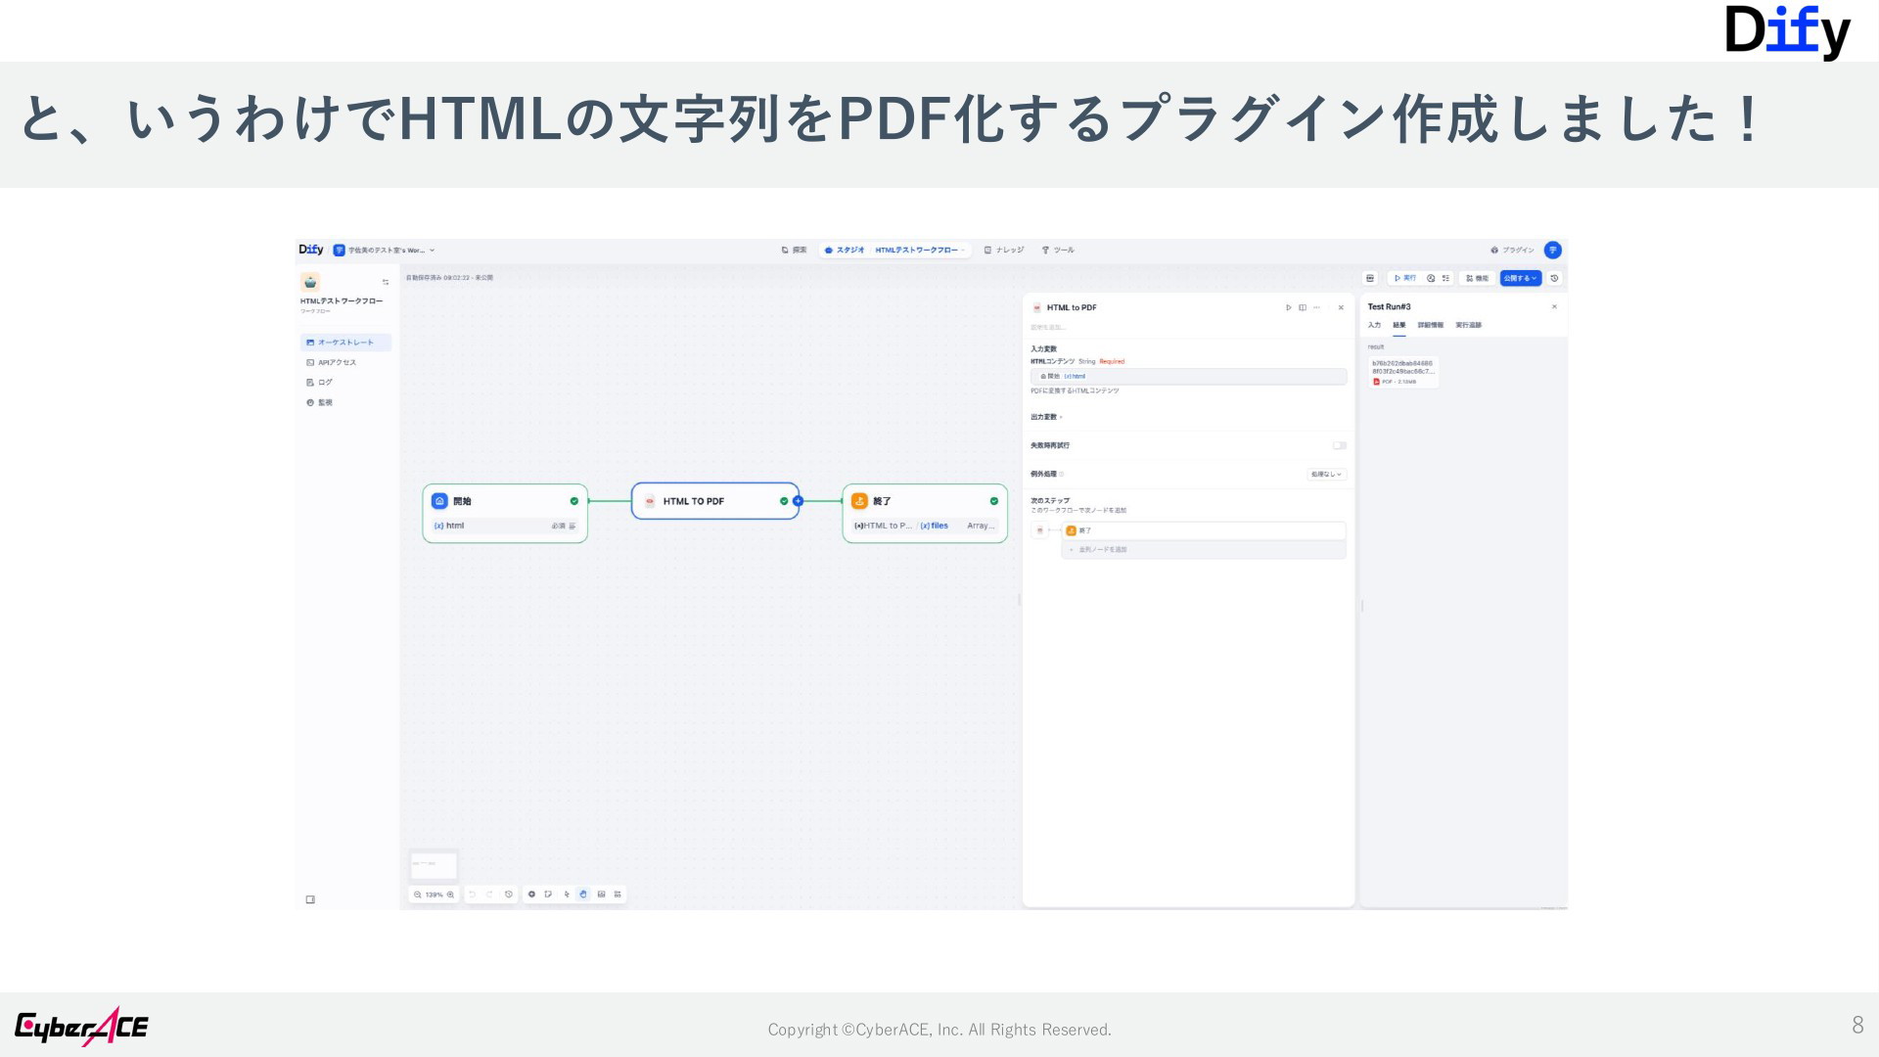1879x1057 pixels.
Task: Select the 終了 node on canvas
Action: coord(925,513)
